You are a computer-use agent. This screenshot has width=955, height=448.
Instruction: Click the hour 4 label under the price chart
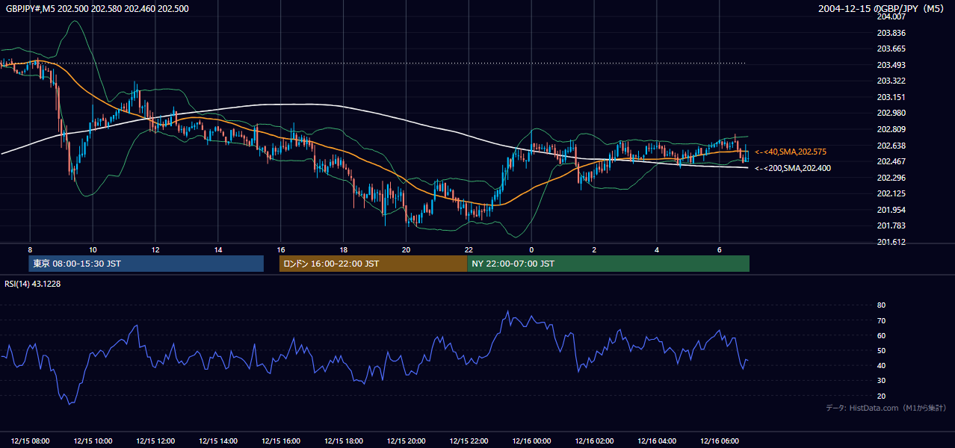click(657, 249)
